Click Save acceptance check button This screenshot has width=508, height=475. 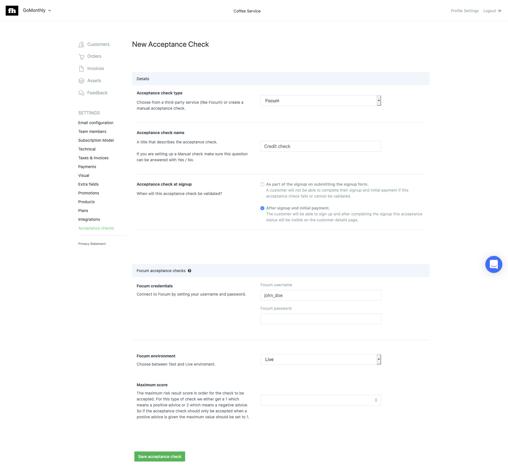click(x=160, y=457)
